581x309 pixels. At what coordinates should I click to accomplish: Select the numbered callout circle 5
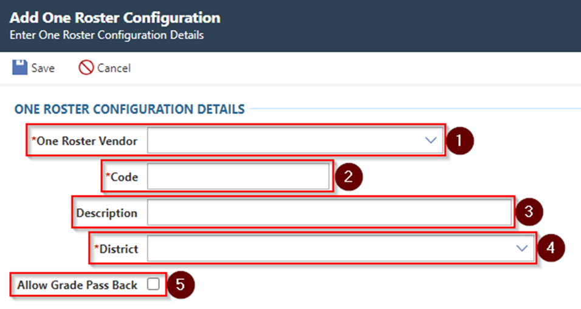180,285
